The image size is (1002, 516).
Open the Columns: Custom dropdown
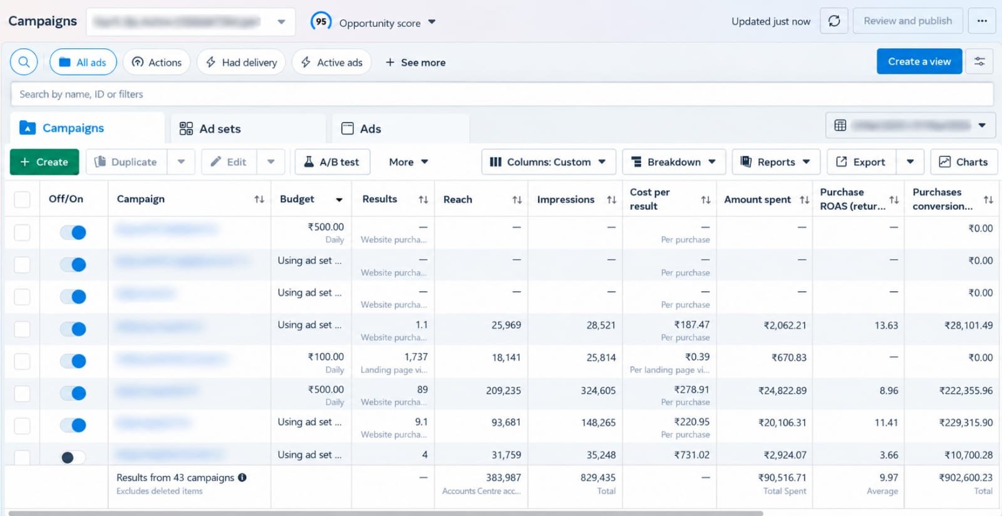(549, 162)
